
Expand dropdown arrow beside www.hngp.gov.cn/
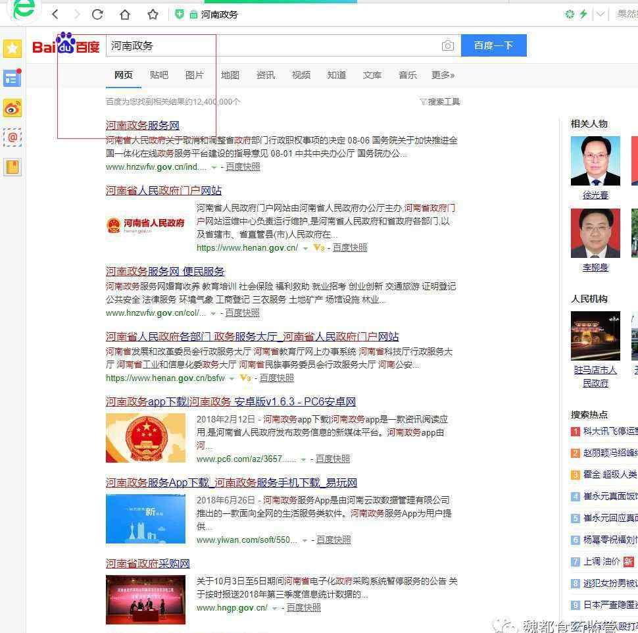tap(275, 608)
